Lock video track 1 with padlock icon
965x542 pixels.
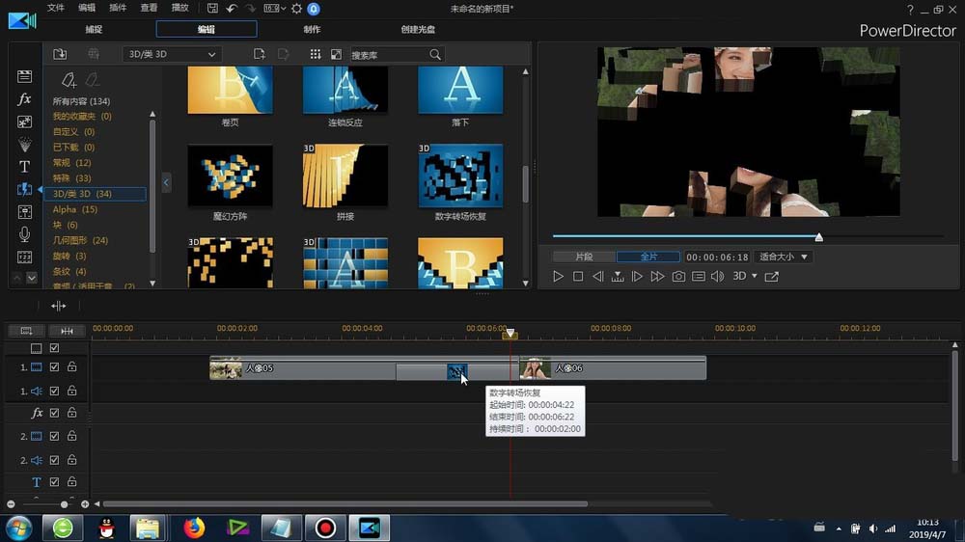pyautogui.click(x=71, y=367)
